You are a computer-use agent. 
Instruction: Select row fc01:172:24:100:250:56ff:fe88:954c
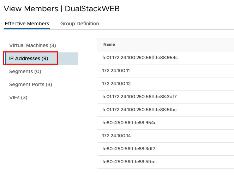(166, 58)
